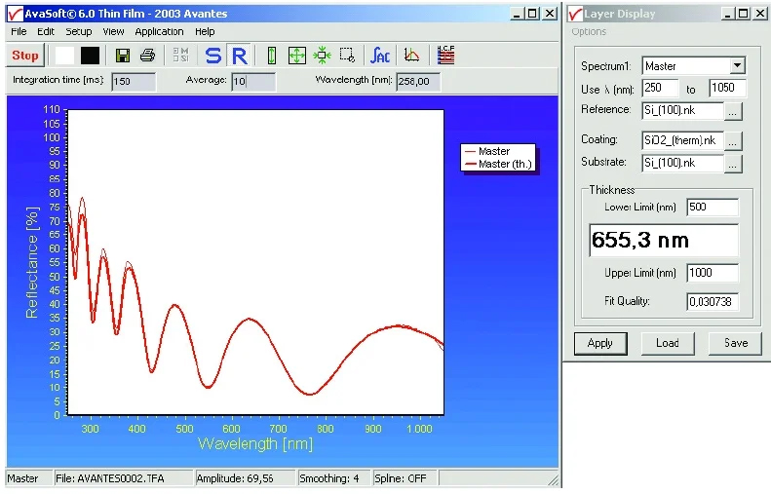The width and height of the screenshot is (771, 494).
Task: Click the green inward-arrows zoom icon
Action: [322, 56]
